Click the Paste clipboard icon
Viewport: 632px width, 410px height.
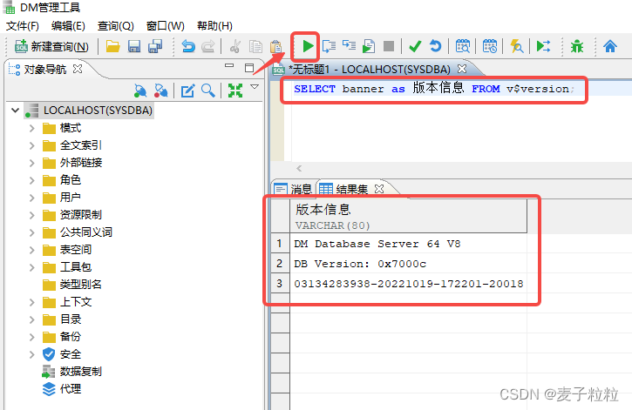point(275,47)
